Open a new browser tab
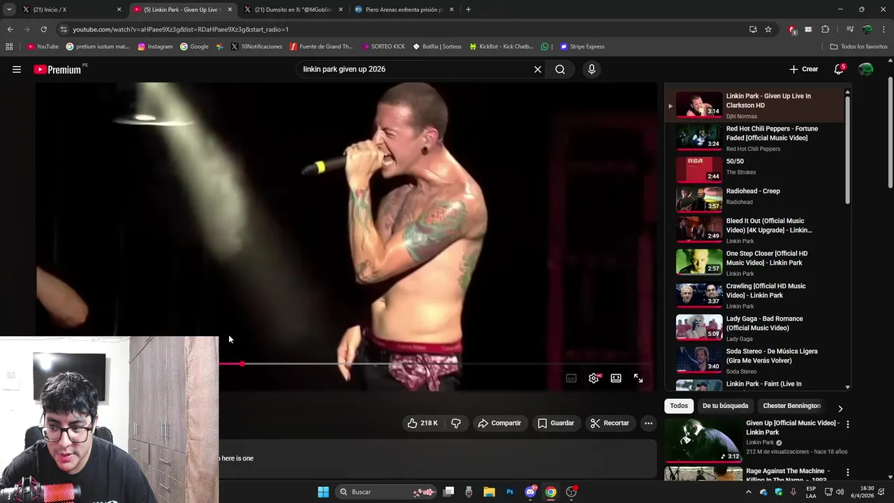 tap(468, 10)
